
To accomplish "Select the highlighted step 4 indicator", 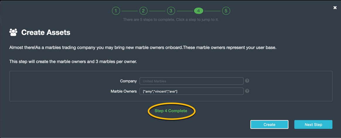I will [198, 11].
